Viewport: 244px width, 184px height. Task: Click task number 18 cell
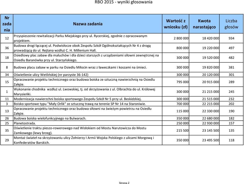(7, 58)
